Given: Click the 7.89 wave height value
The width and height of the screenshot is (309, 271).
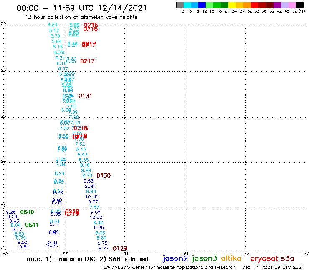Looking at the screenshot, I should (x=73, y=112).
